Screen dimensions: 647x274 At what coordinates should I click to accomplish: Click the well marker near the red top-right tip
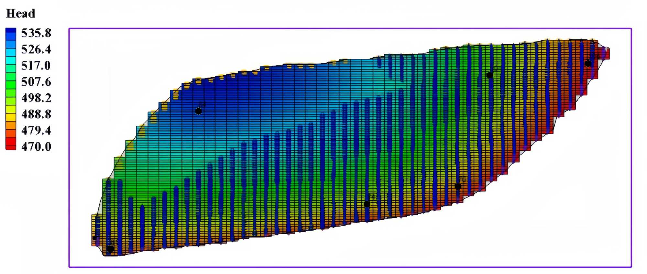(588, 64)
